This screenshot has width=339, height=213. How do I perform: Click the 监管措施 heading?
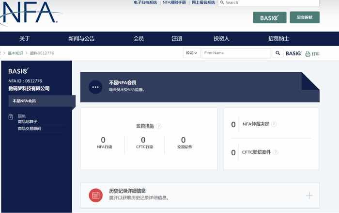(x=145, y=126)
